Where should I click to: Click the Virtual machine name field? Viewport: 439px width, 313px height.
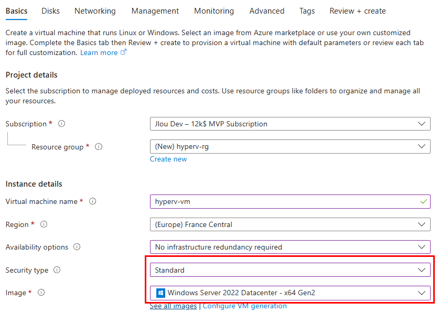(x=290, y=201)
